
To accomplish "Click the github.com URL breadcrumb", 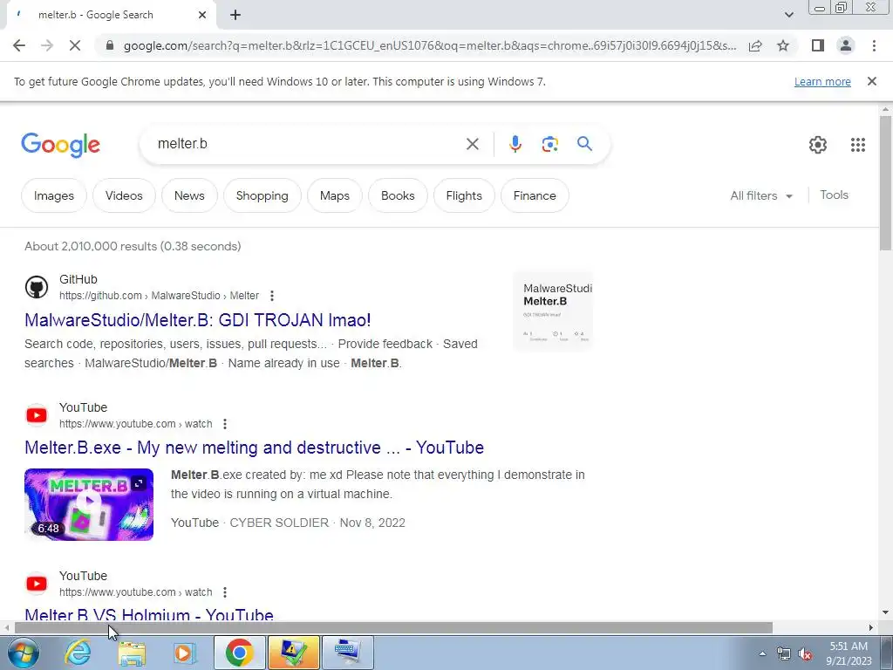I will tap(159, 296).
